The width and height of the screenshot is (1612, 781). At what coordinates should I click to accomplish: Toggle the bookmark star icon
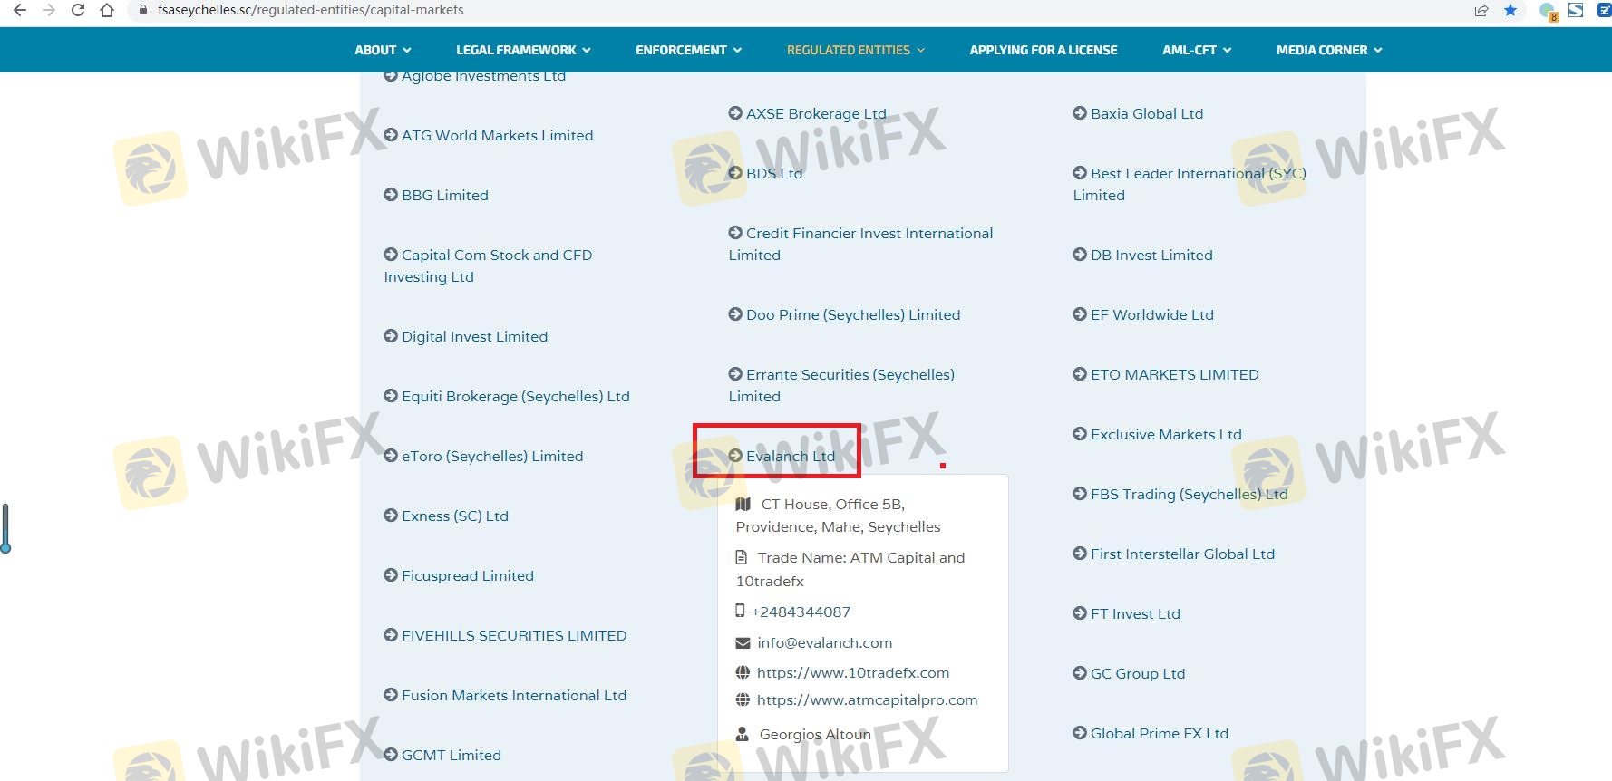pos(1510,10)
